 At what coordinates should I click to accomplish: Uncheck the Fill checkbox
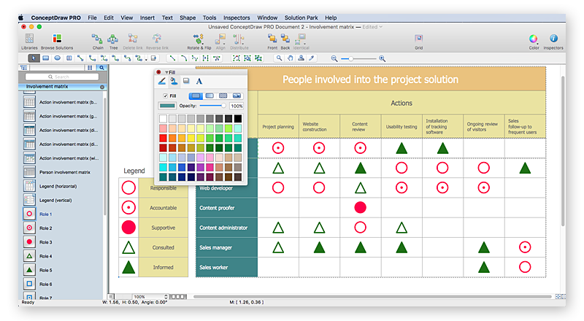(x=165, y=96)
